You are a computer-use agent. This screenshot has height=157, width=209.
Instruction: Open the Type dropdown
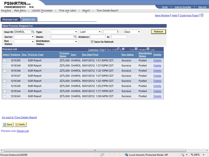64,32
